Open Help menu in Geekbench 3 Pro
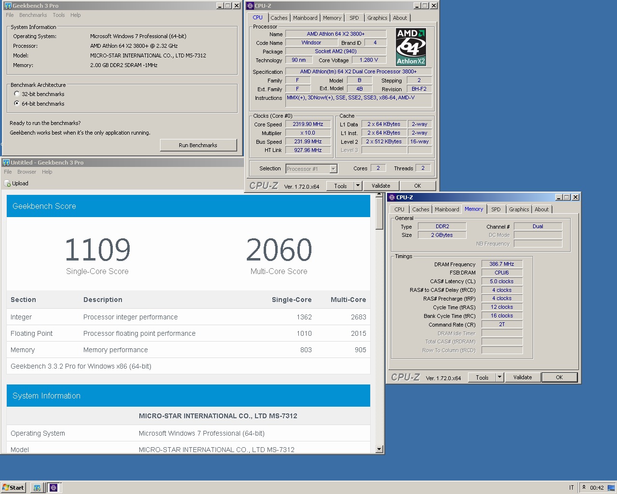617x494 pixels. (75, 15)
